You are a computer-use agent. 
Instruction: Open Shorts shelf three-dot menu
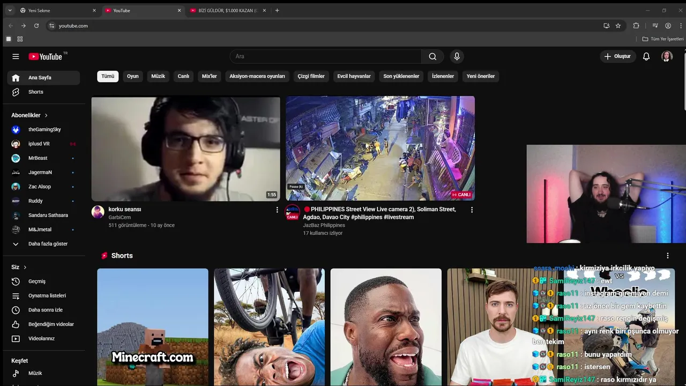[668, 256]
